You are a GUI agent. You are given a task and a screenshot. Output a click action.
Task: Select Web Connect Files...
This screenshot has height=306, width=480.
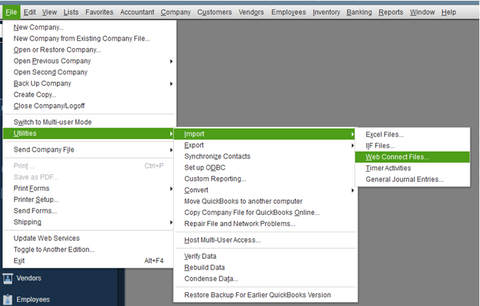tap(412, 157)
